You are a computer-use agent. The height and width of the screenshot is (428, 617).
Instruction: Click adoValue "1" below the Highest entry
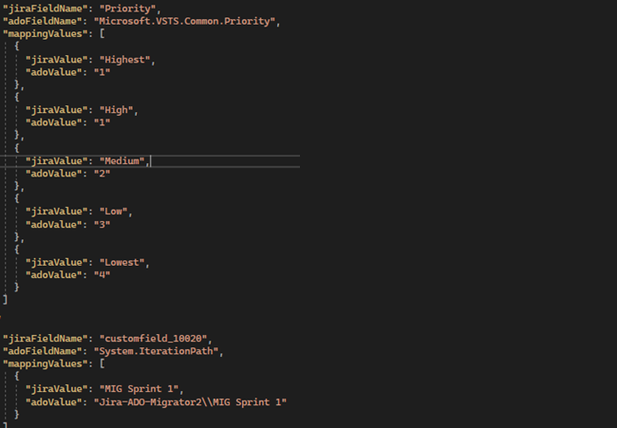(102, 72)
